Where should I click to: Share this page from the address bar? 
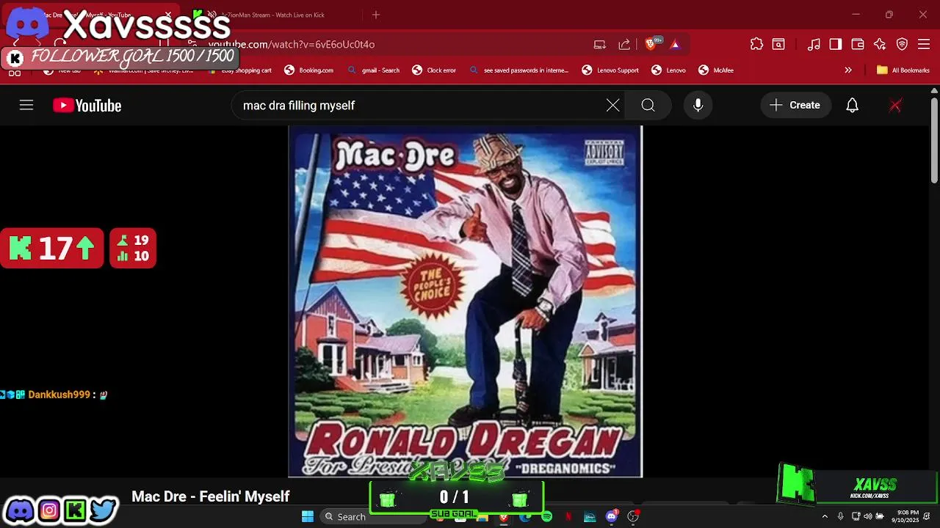[x=624, y=44]
